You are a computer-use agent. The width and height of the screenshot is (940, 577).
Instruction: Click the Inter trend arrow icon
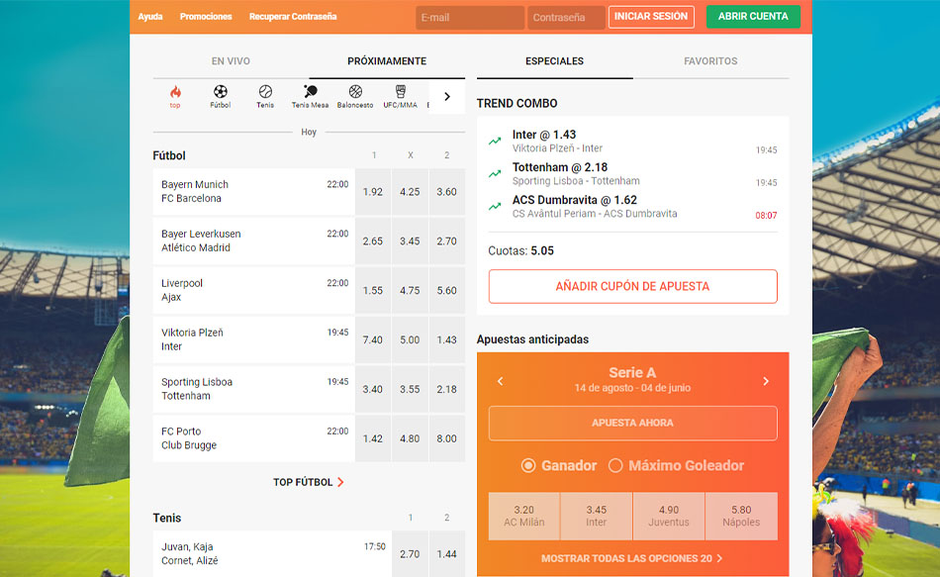[495, 142]
